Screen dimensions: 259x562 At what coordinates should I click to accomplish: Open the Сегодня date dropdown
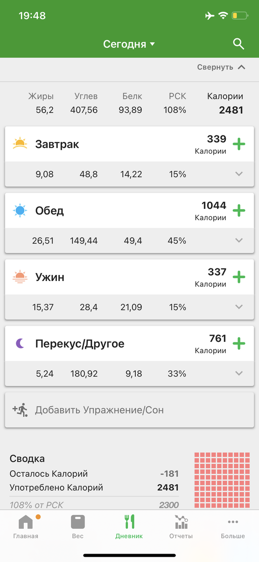129,44
